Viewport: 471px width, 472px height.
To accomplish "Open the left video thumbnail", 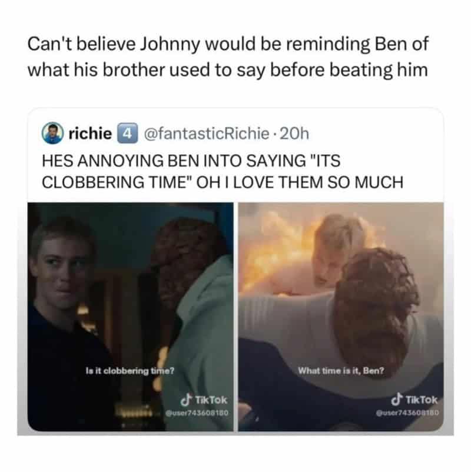I will click(130, 317).
